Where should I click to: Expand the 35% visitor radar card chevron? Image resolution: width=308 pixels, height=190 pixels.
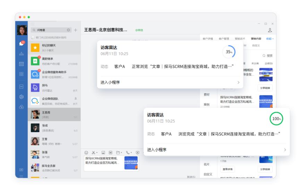[238, 83]
